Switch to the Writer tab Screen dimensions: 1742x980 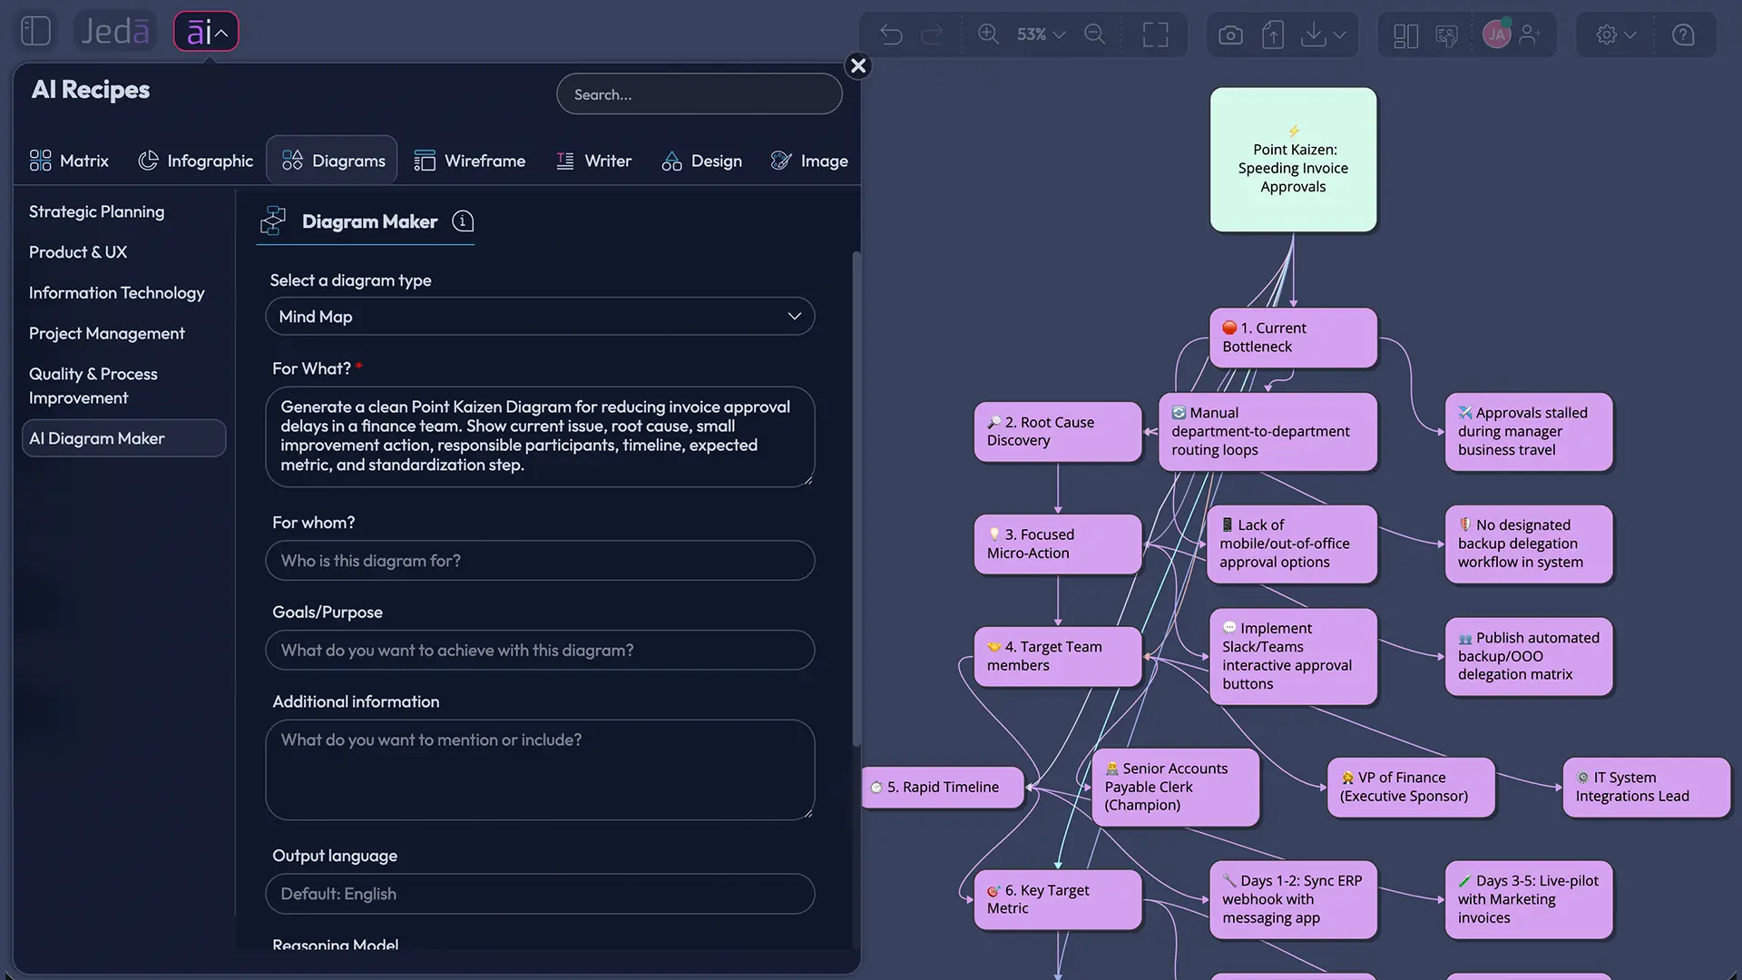(593, 161)
